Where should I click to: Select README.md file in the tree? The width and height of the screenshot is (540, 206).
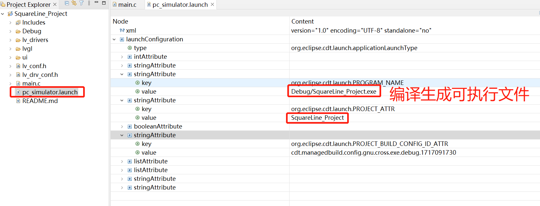[x=40, y=101]
